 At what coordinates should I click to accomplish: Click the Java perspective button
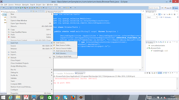click(x=175, y=8)
